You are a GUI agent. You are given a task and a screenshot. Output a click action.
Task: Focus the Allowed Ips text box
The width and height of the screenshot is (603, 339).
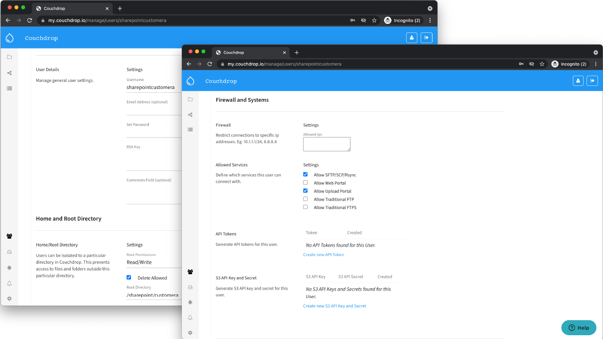[327, 144]
